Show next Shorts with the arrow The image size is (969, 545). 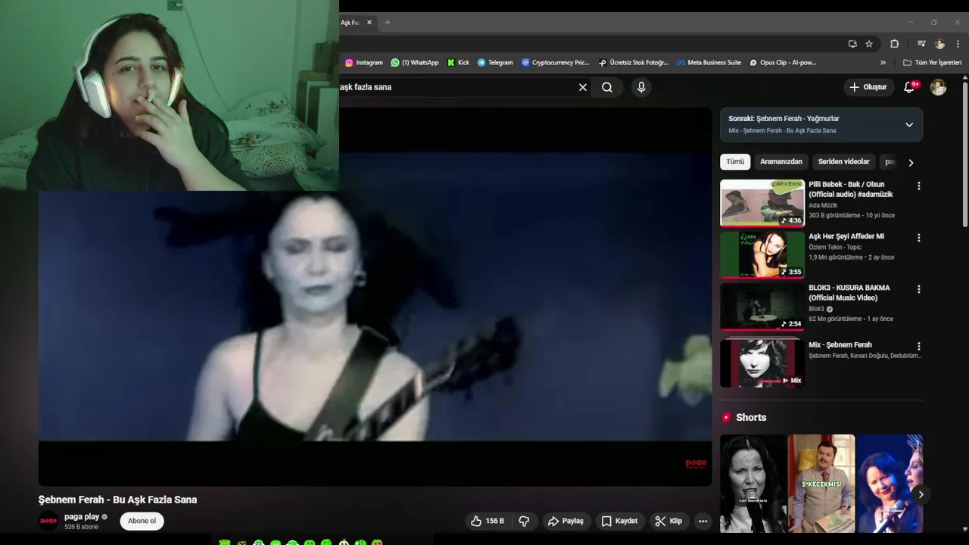click(x=921, y=494)
